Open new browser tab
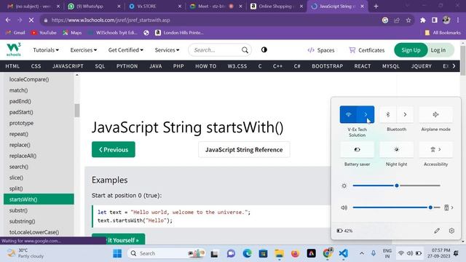This screenshot has width=466, height=262. (x=376, y=7)
